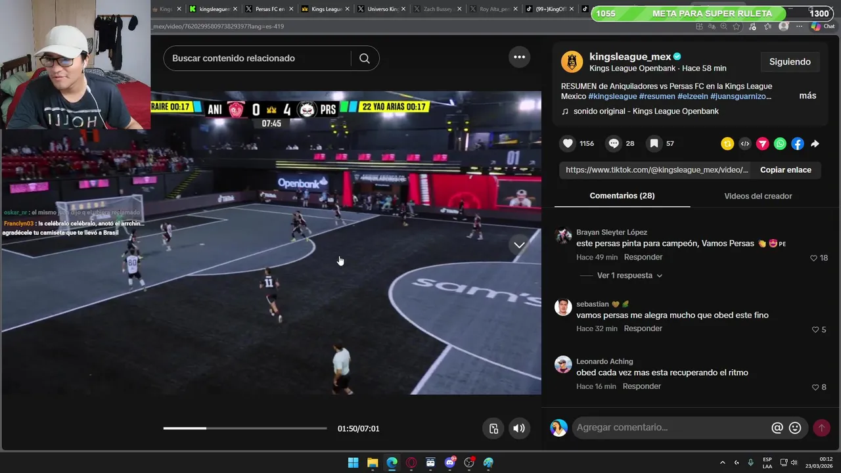Open Discord from taskbar
Viewport: 841px width, 473px height.
pyautogui.click(x=450, y=462)
